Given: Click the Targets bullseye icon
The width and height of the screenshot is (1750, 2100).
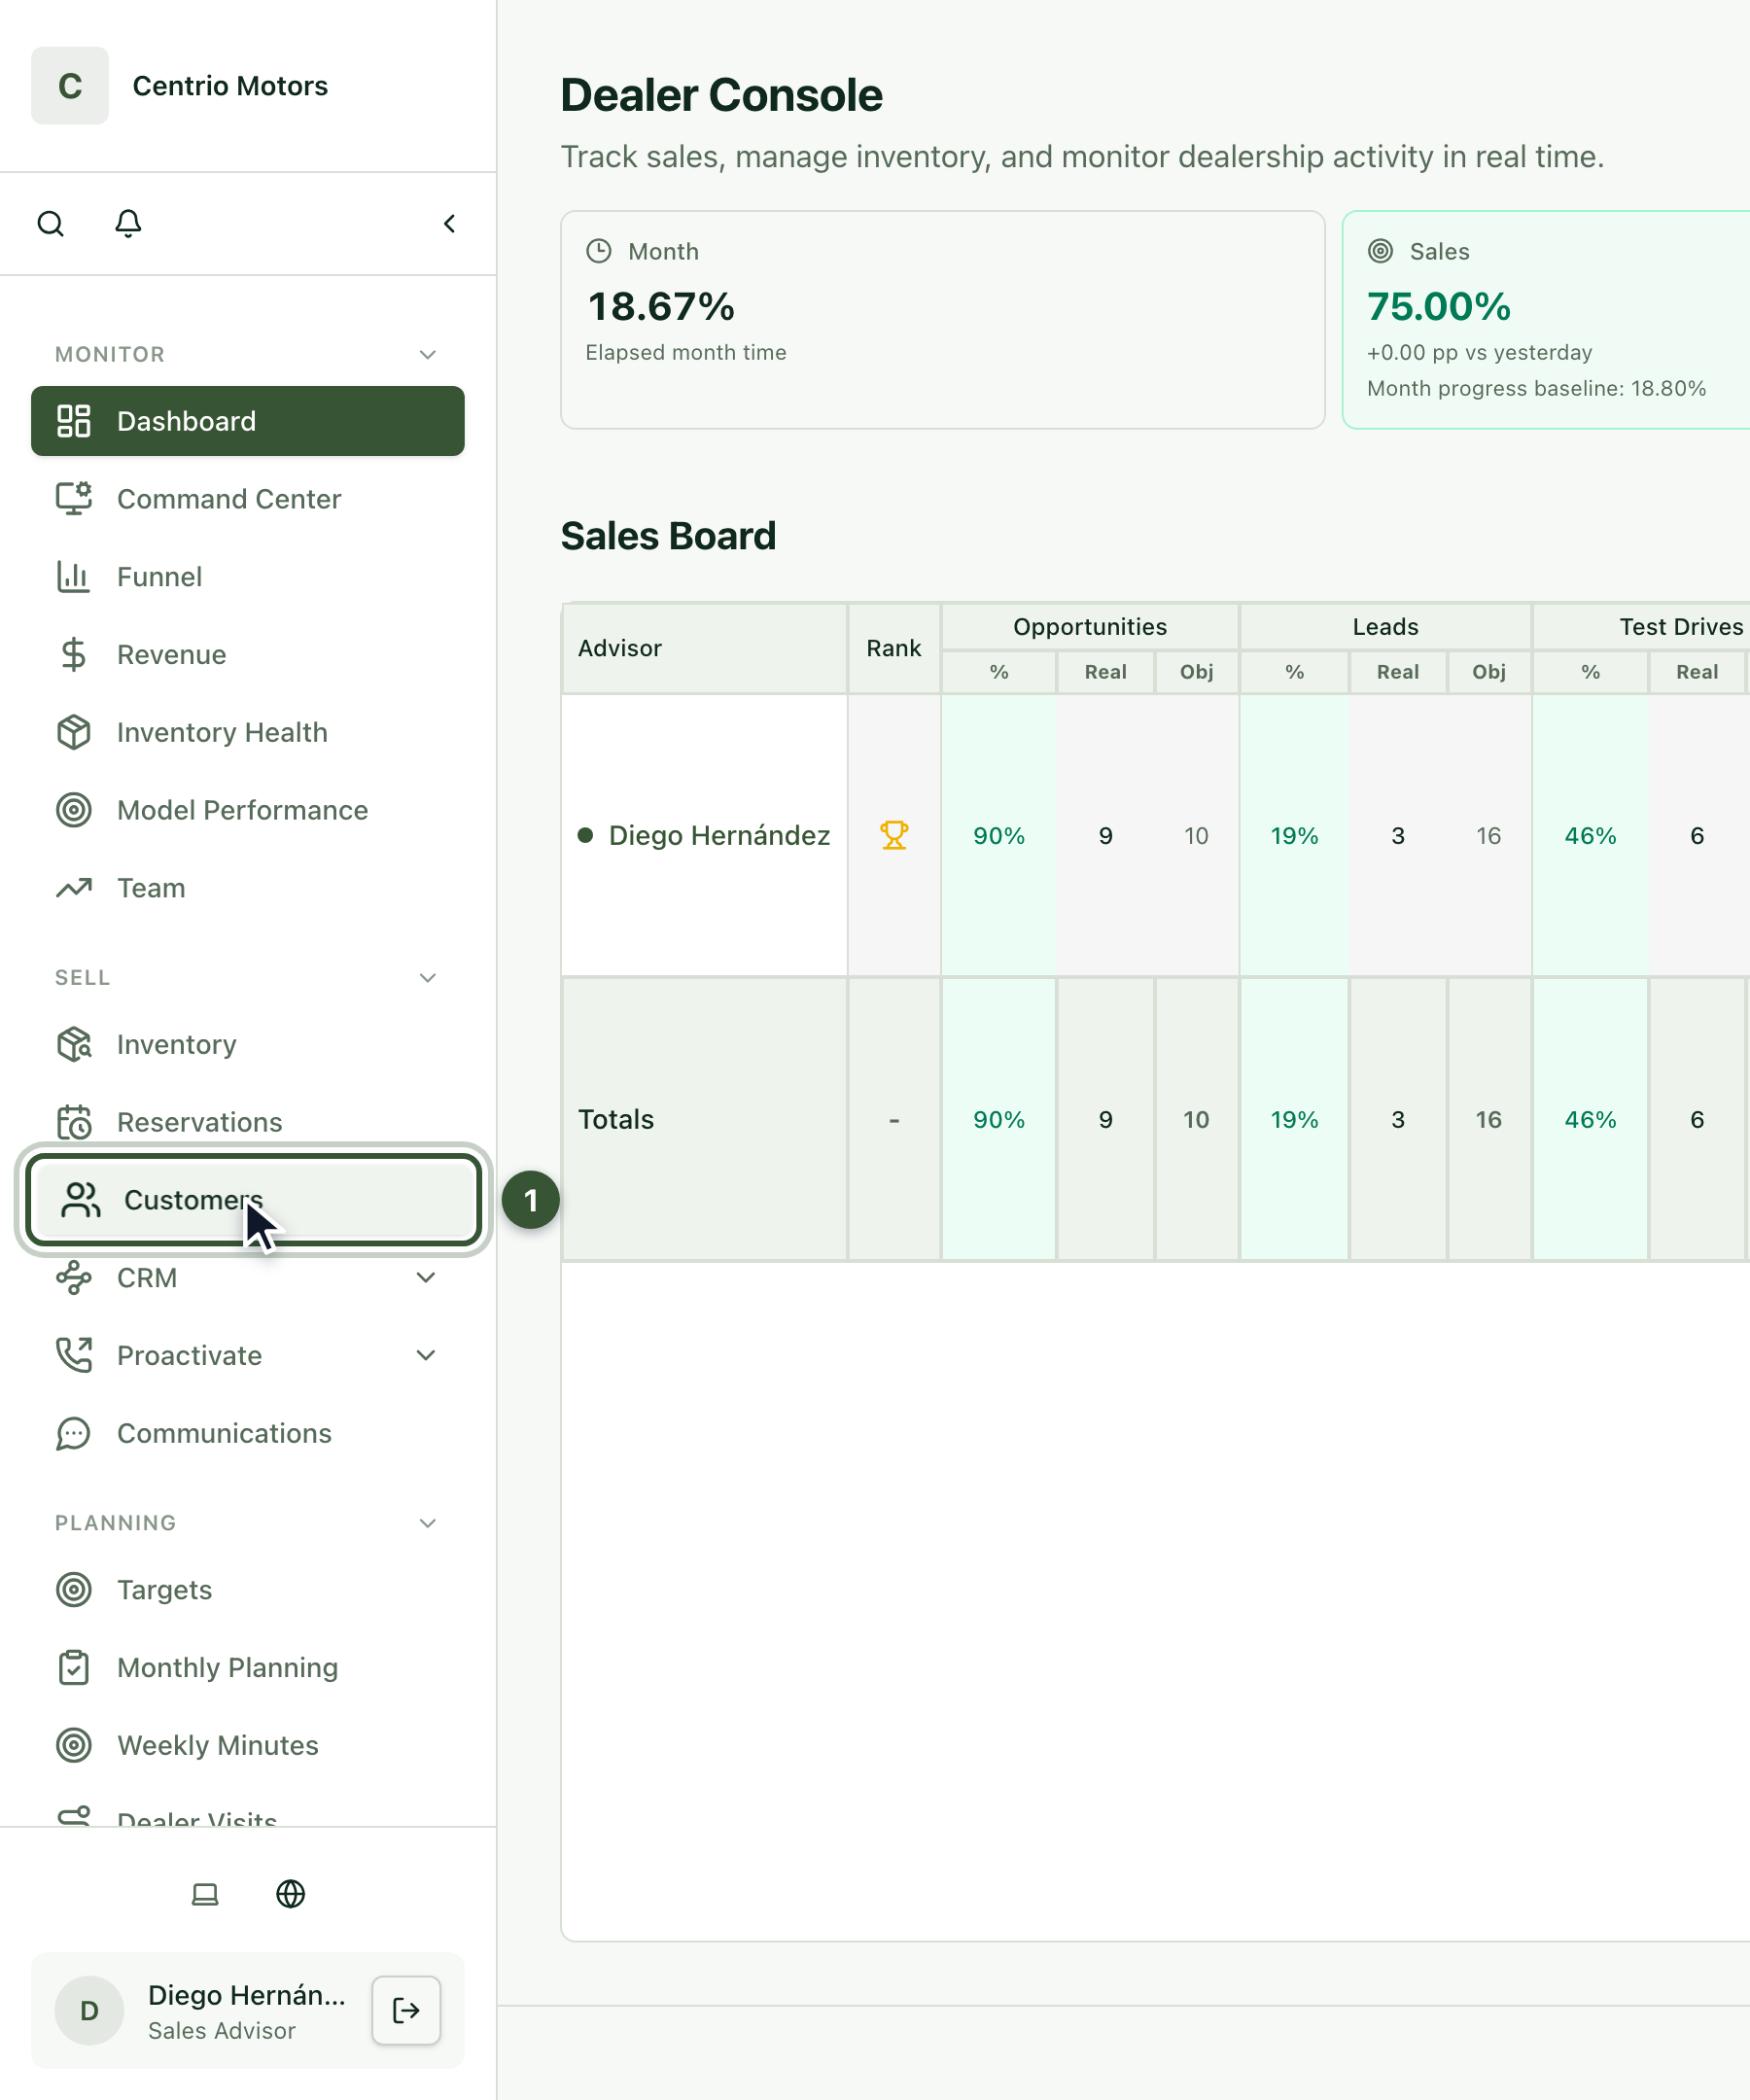Looking at the screenshot, I should click(x=74, y=1590).
